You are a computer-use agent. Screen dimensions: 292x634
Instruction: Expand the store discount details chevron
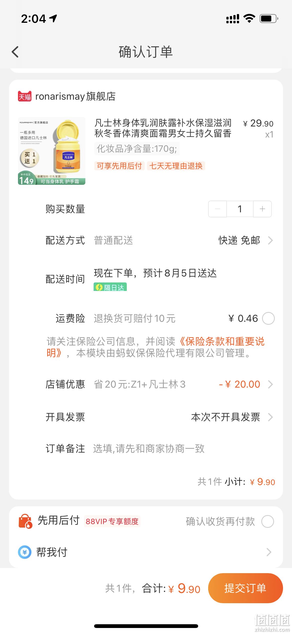click(270, 384)
